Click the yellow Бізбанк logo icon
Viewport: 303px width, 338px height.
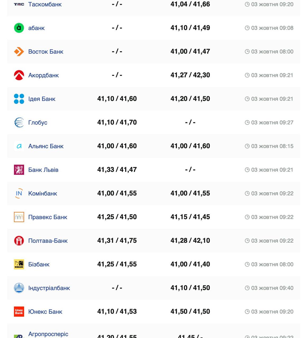click(19, 264)
